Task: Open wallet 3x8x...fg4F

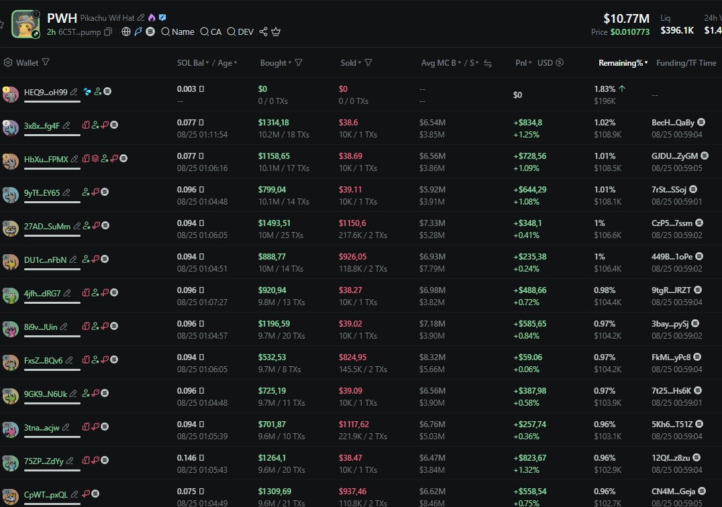Action: (x=42, y=125)
